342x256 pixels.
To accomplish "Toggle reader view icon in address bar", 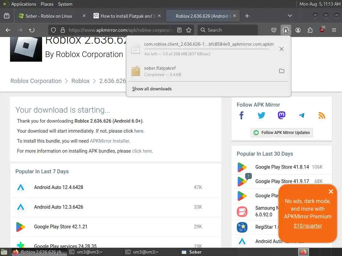I will pyautogui.click(x=179, y=30).
